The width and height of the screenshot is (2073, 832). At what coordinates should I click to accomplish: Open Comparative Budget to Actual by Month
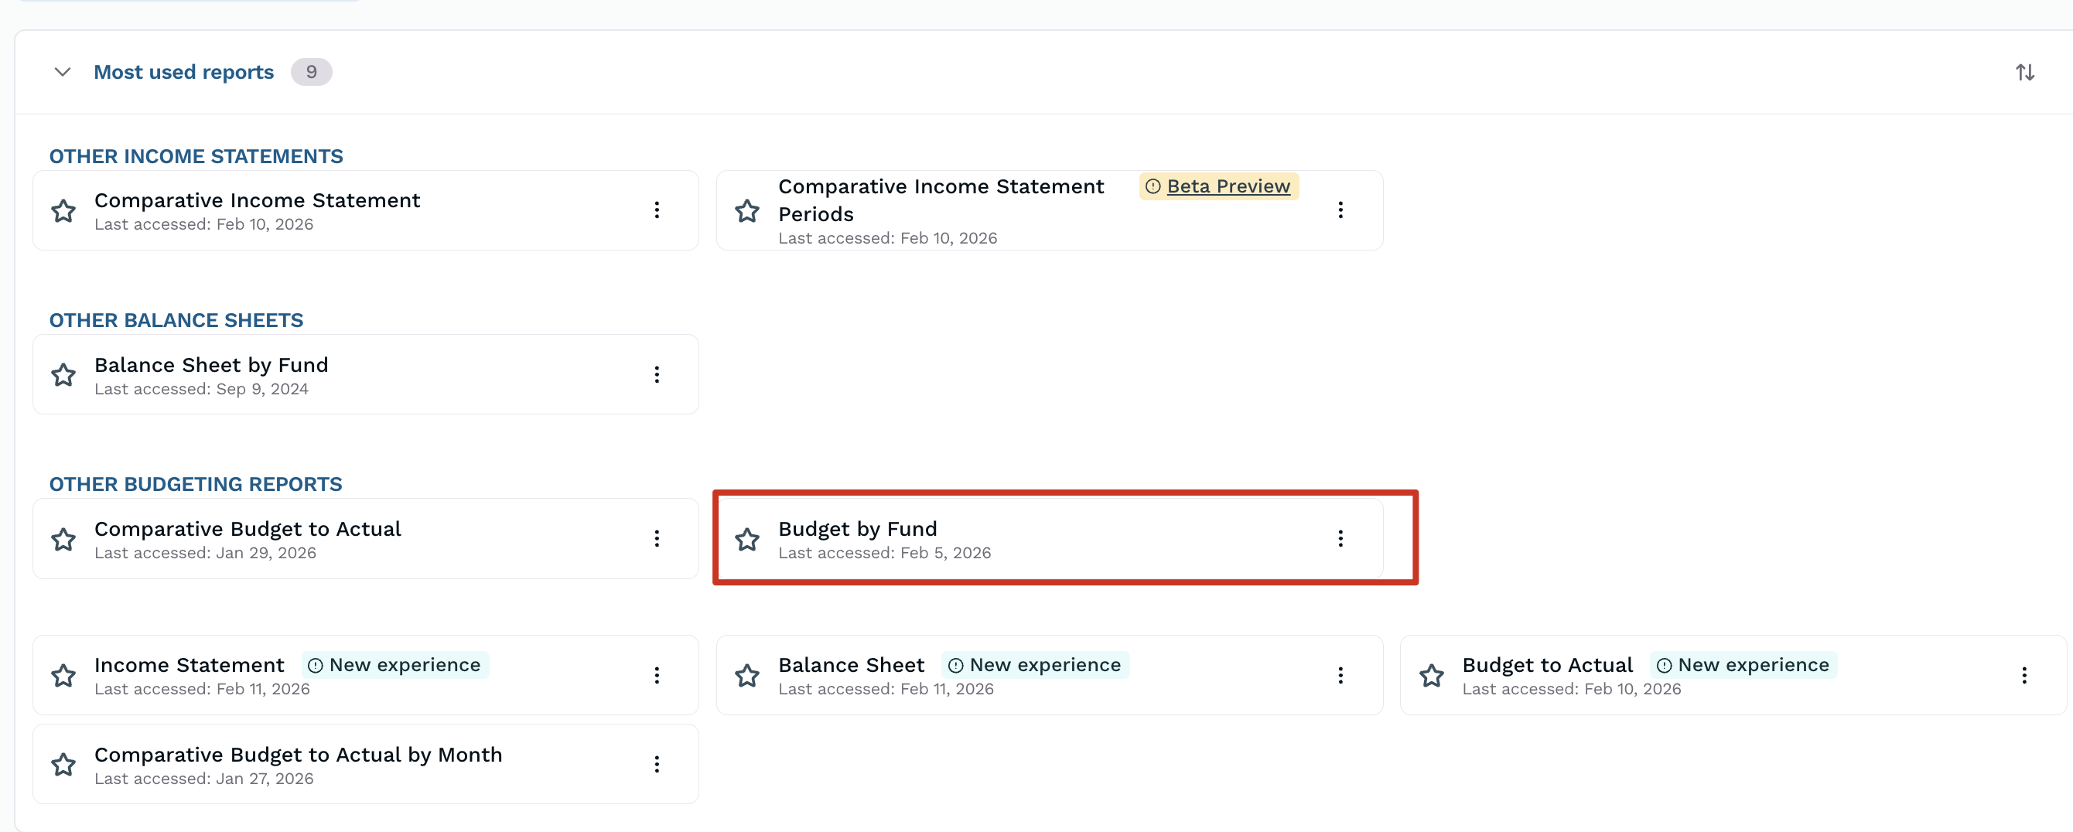[x=298, y=754]
